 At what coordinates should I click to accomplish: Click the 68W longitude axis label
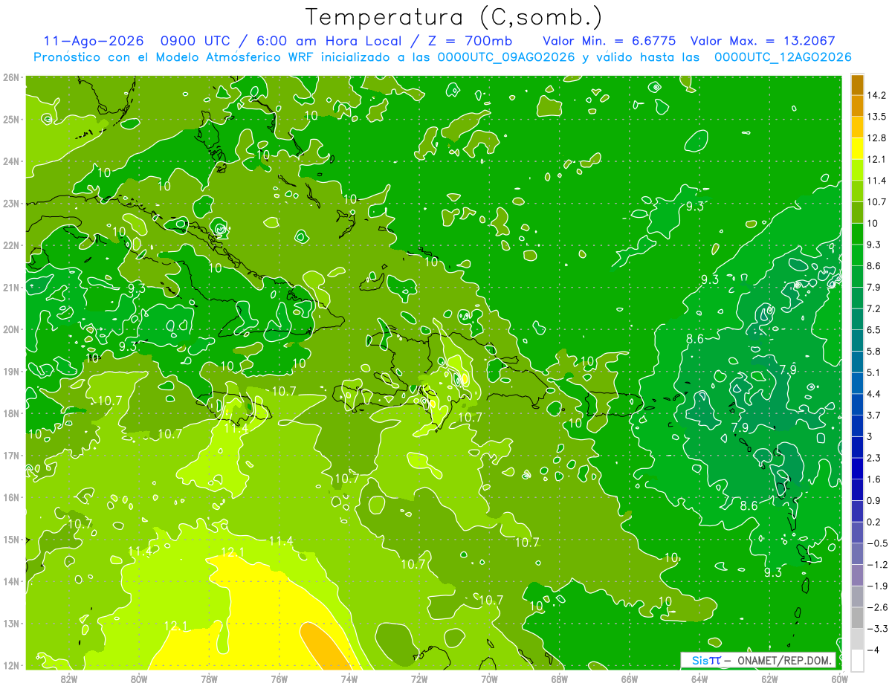560,679
